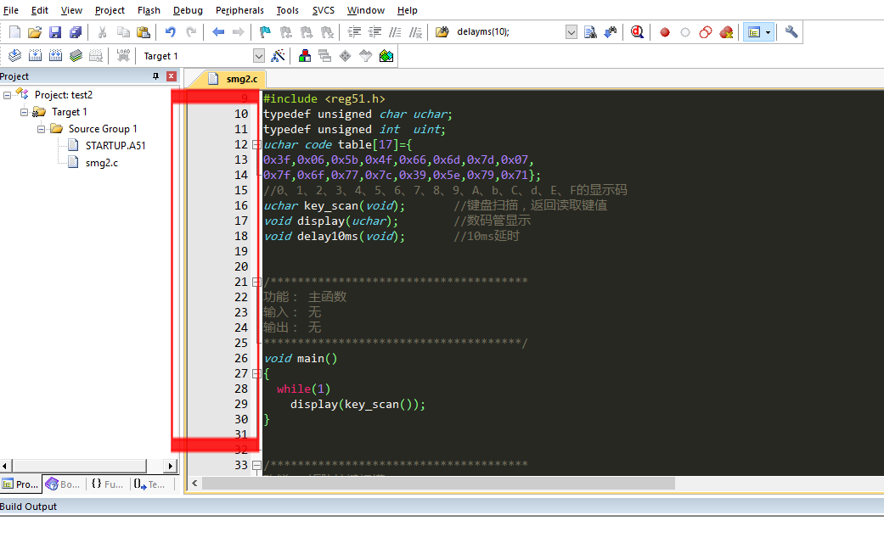
Task: Disable all breakpoints icon
Action: (706, 32)
